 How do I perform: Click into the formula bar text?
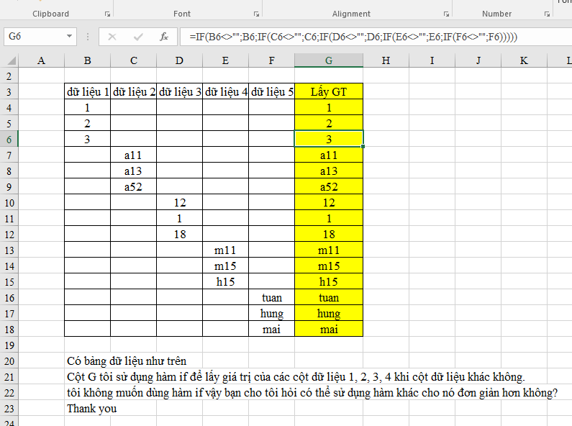(x=353, y=37)
